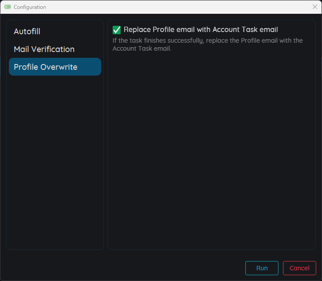This screenshot has width=322, height=281.
Task: Click the green app icon in title bar
Action: pyautogui.click(x=8, y=7)
